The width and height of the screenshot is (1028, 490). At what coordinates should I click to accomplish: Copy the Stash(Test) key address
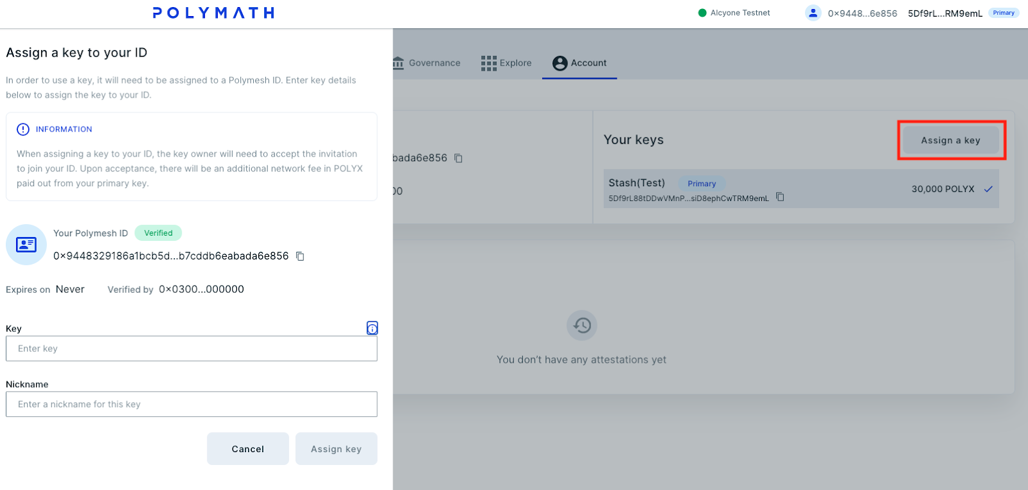(780, 197)
